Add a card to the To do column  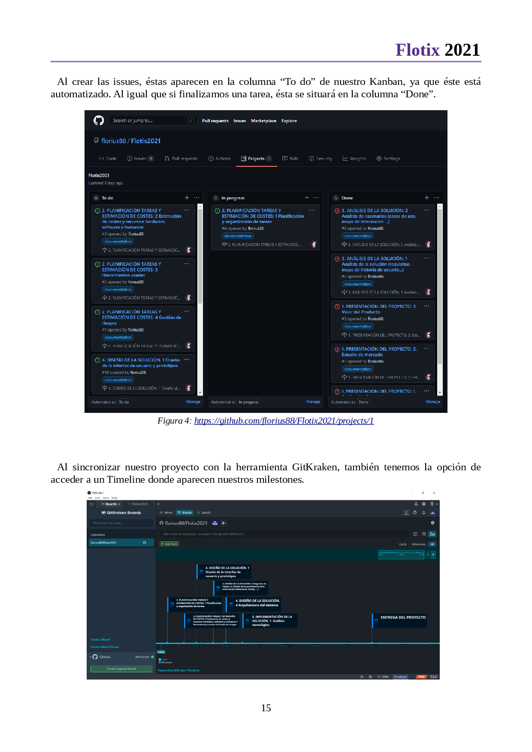tap(187, 198)
